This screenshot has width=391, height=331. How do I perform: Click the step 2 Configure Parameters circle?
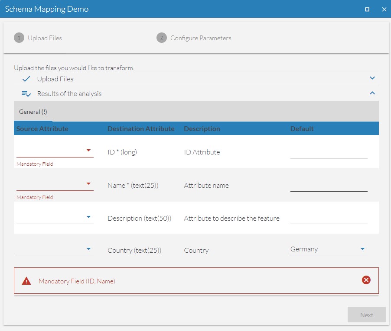pos(161,38)
